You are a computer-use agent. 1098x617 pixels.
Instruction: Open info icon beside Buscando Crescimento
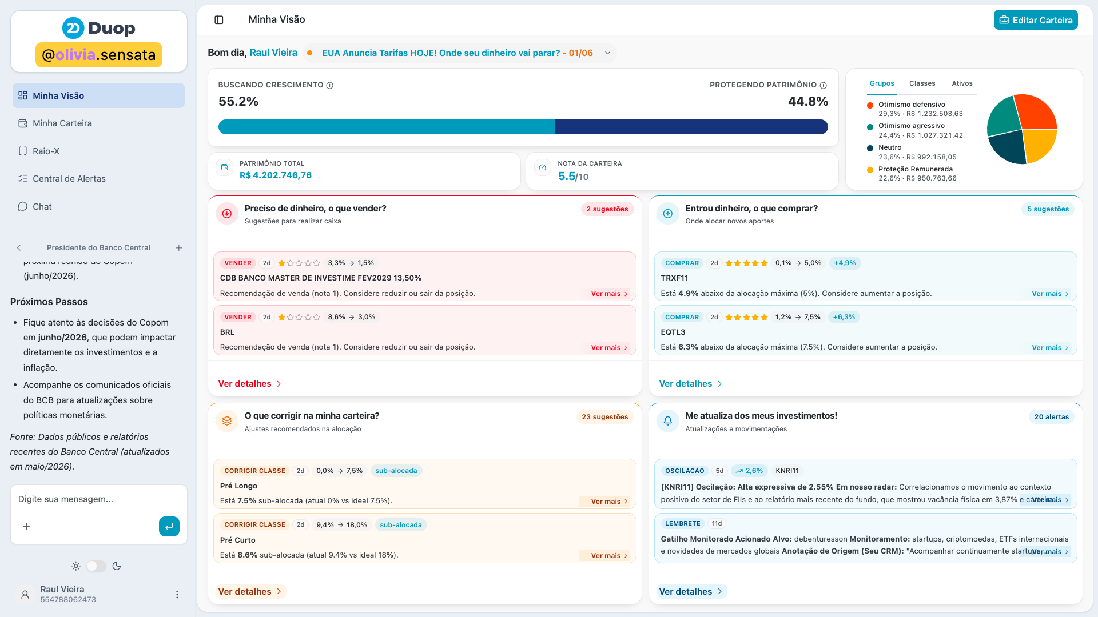330,85
